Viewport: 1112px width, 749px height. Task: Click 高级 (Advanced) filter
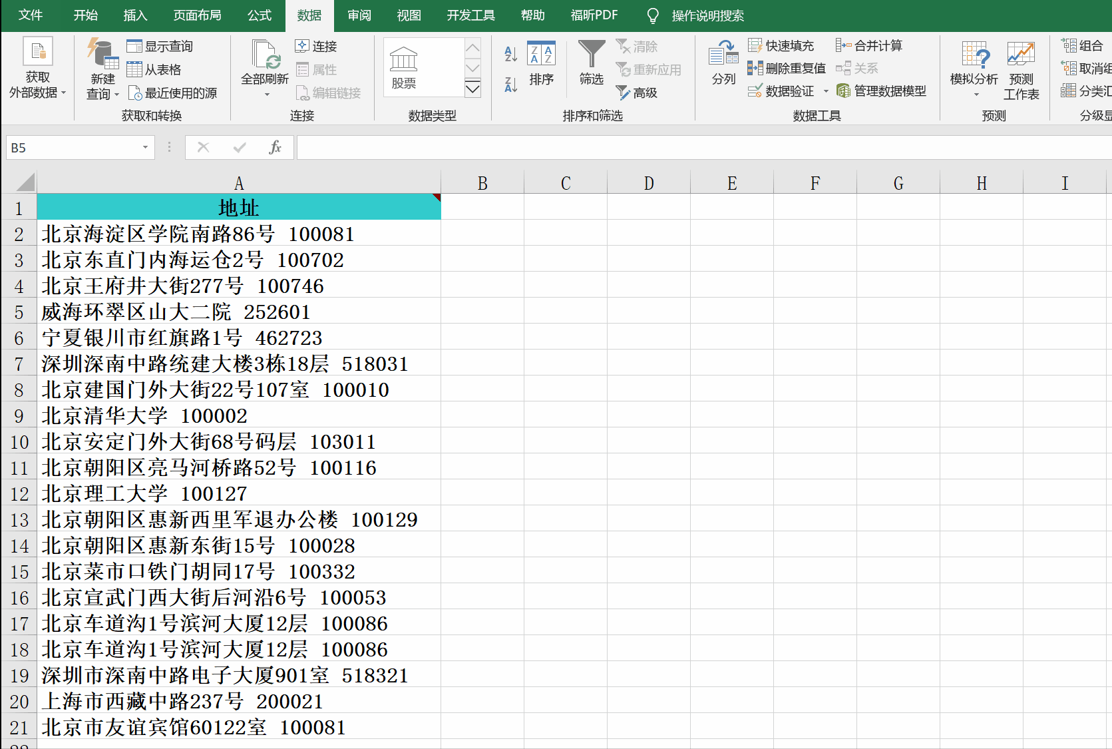click(638, 93)
